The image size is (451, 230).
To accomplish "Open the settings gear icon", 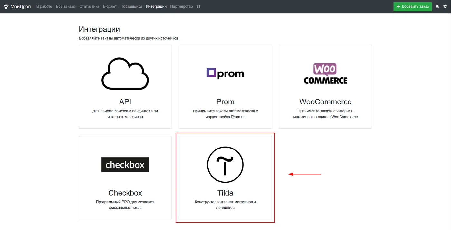I will click(445, 6).
